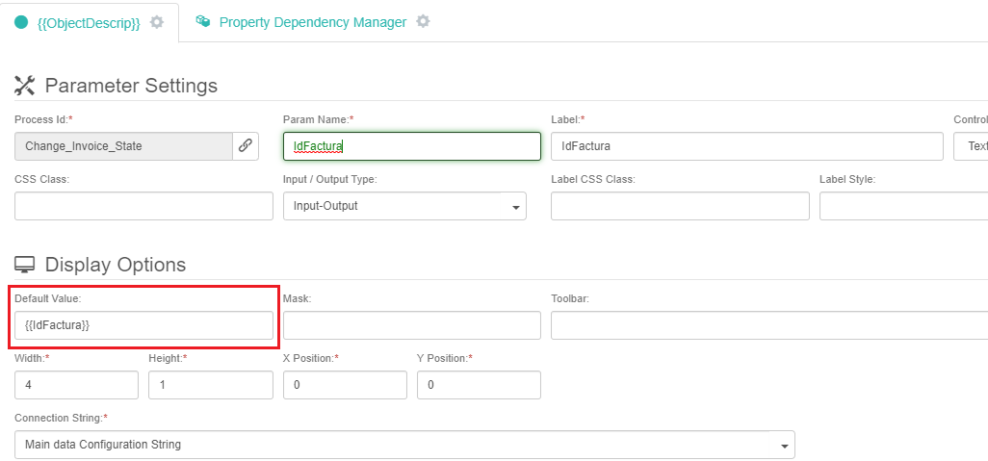Screen dimensions: 988x461
Task: Switch to the Property Dependency Manager tab
Action: [313, 22]
